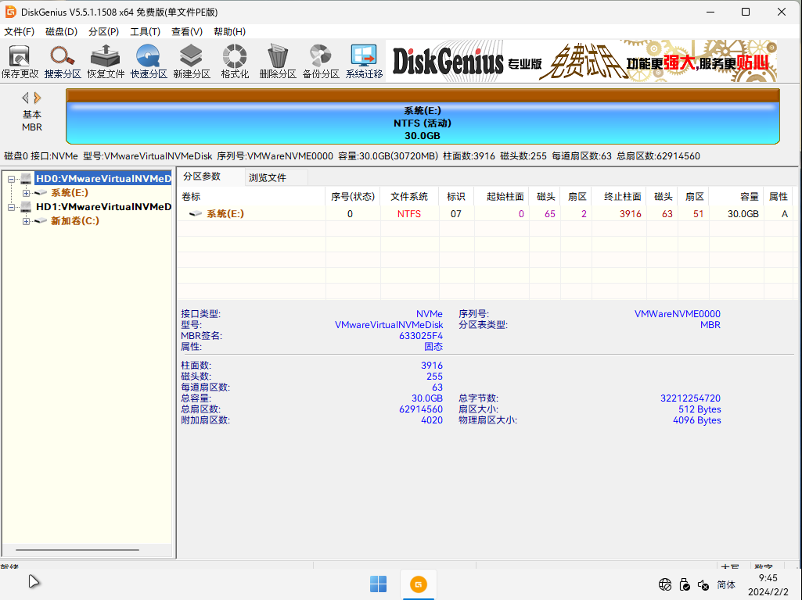
Task: Click the 简体 input method indicator
Action: pos(726,584)
